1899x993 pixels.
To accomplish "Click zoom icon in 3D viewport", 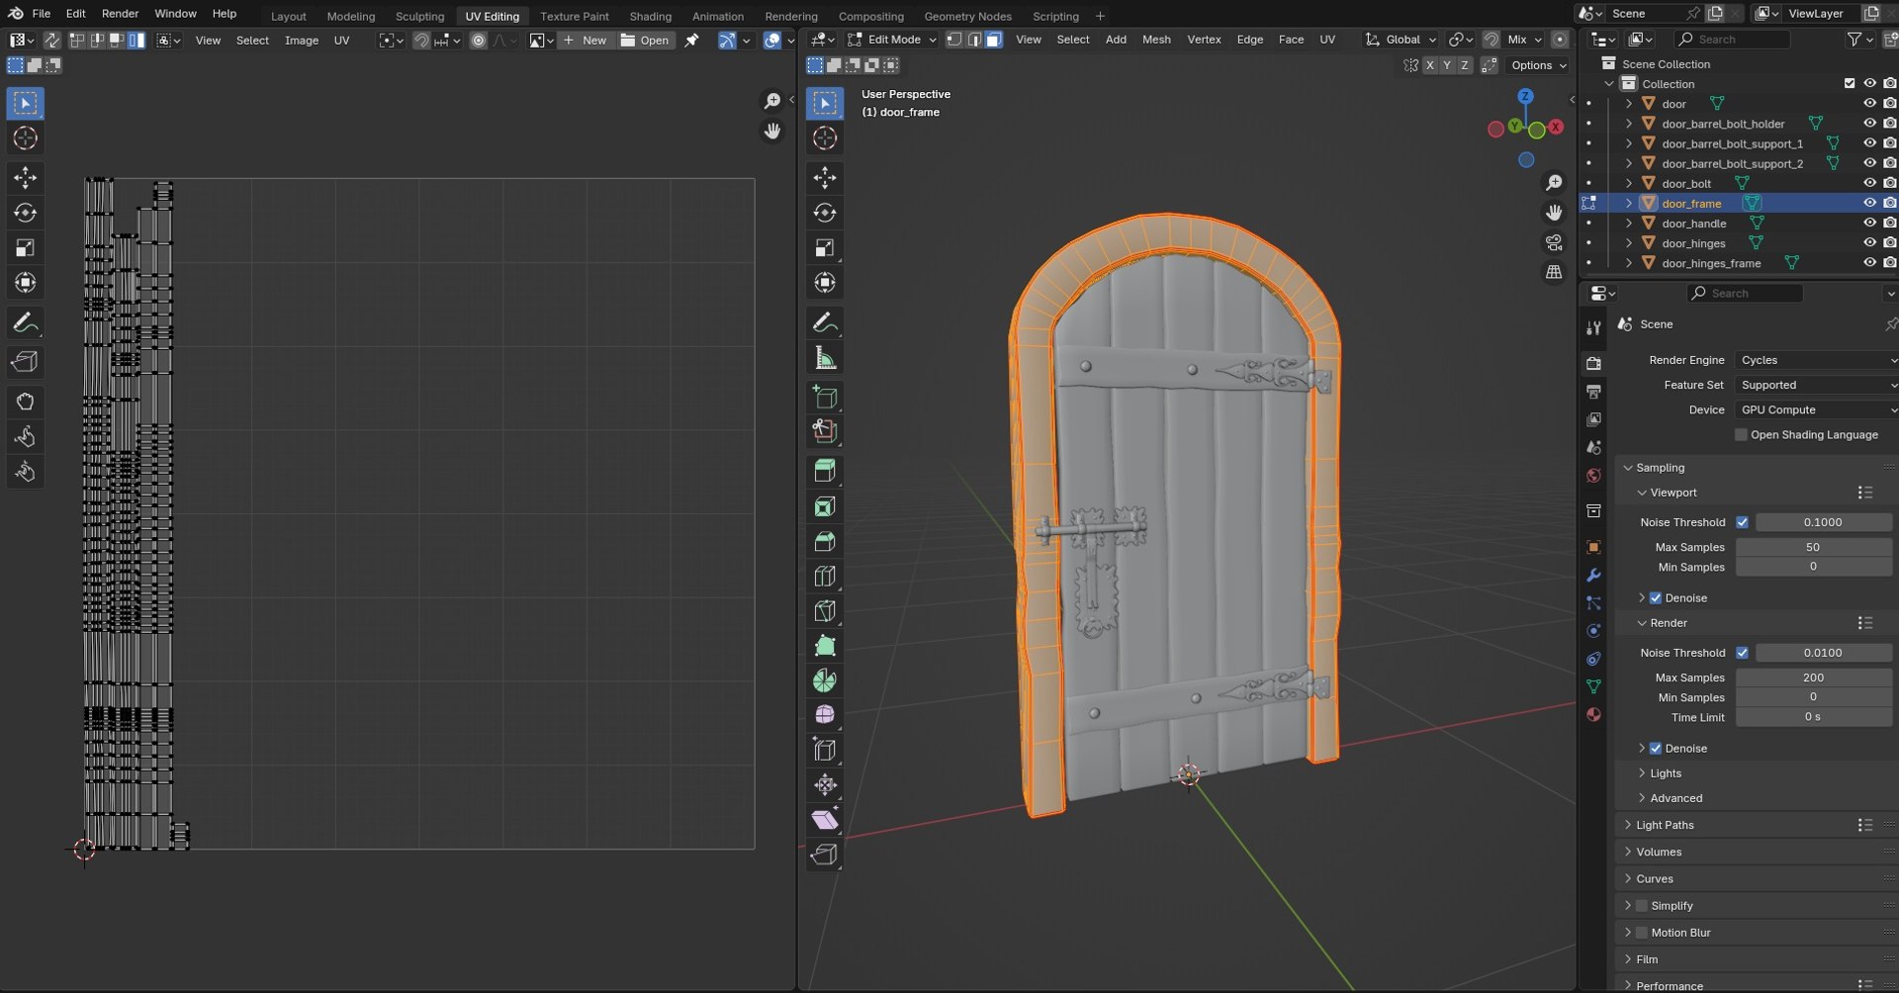I will coord(1554,183).
